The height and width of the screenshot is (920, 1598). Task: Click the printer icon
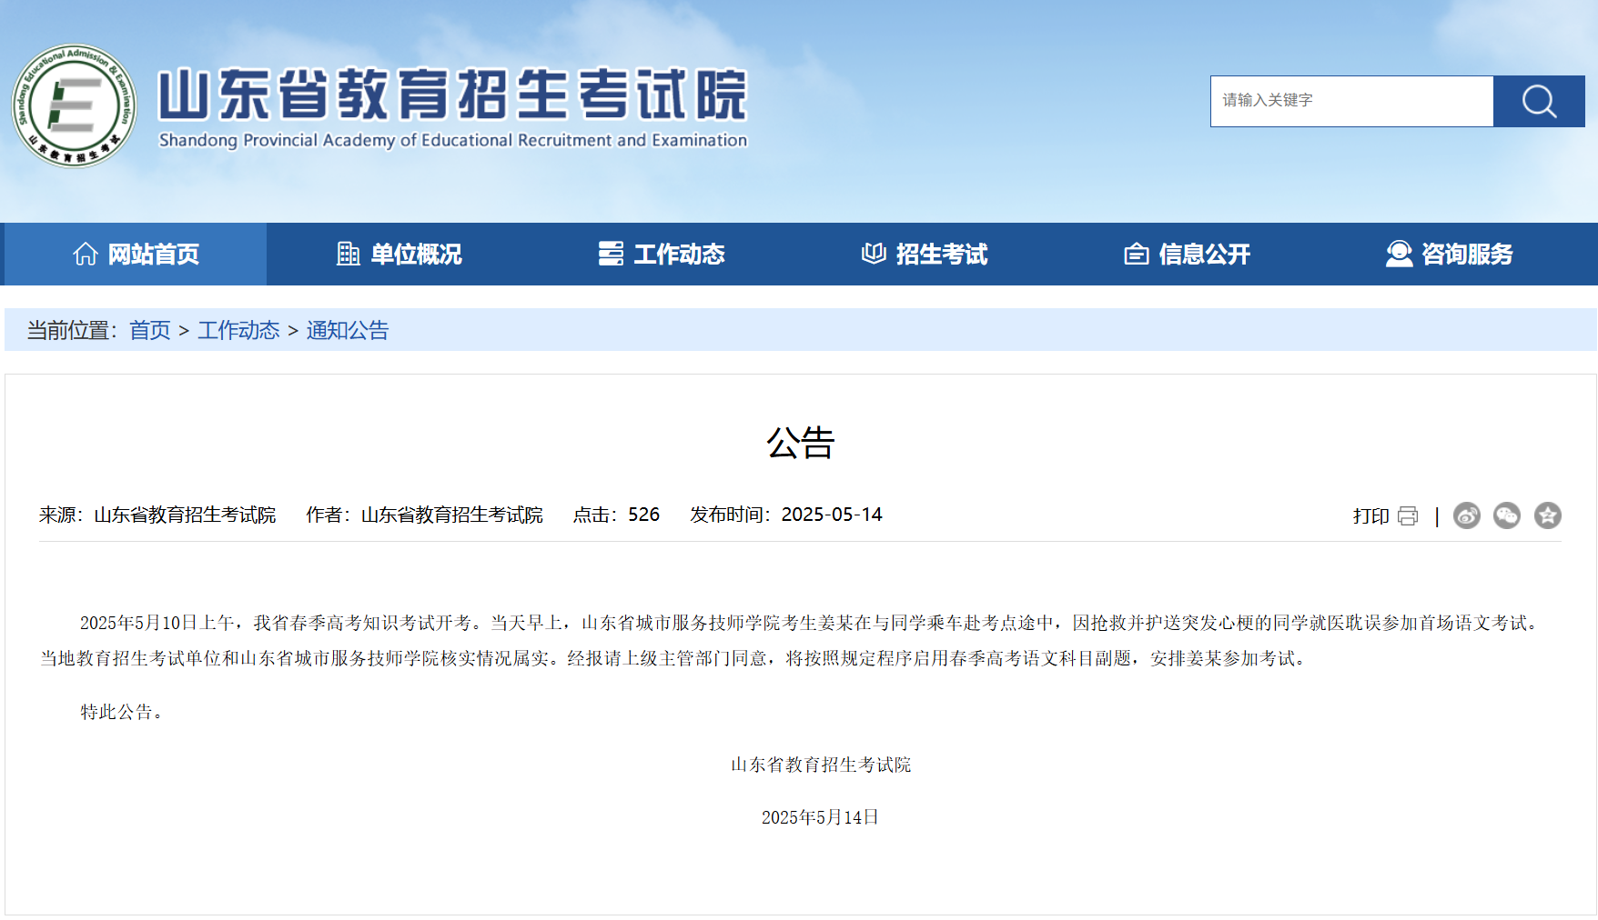pyautogui.click(x=1408, y=516)
